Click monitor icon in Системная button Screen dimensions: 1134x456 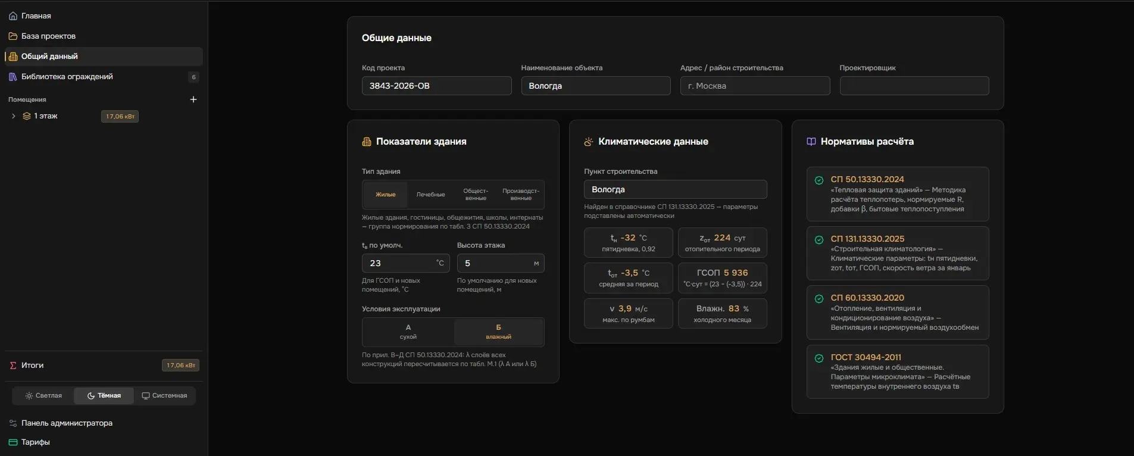(145, 395)
